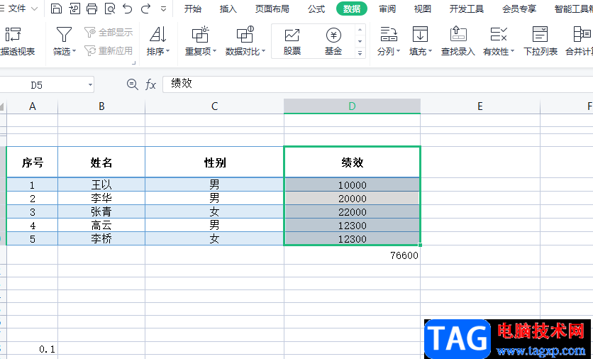Click the 排序 sort icon
593x359 pixels.
pyautogui.click(x=157, y=35)
